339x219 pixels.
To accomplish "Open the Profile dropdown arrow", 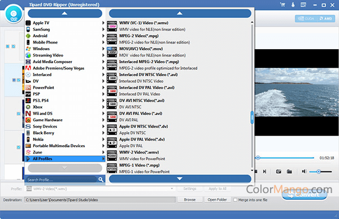I will (x=172, y=189).
